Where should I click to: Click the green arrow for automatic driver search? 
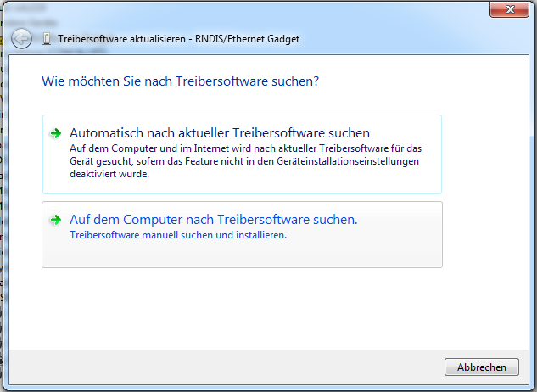[56, 133]
